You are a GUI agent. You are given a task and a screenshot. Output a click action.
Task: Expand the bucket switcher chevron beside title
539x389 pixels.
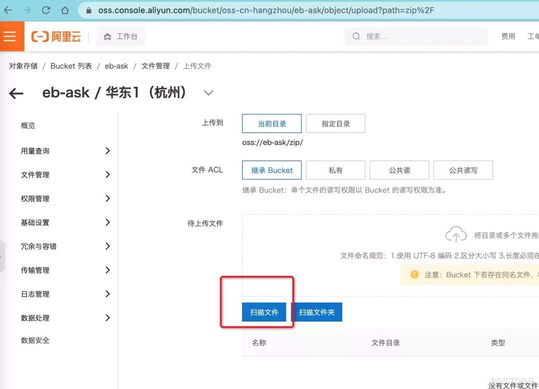pos(208,93)
